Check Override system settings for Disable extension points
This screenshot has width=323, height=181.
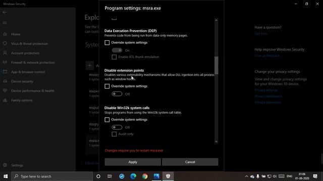pos(107,86)
